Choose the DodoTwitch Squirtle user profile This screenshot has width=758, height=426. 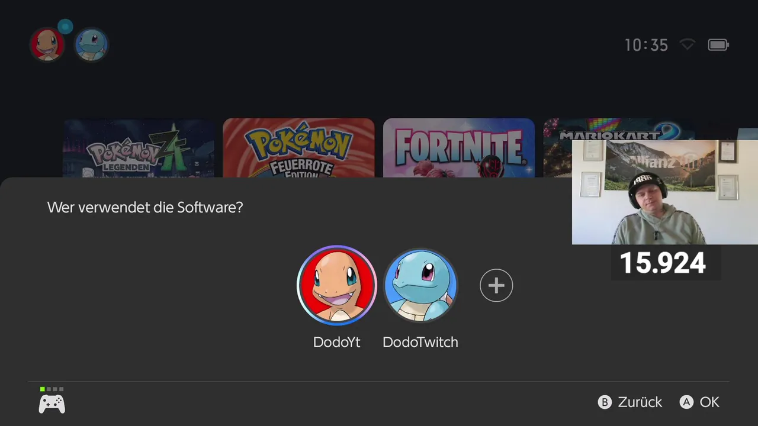point(420,285)
